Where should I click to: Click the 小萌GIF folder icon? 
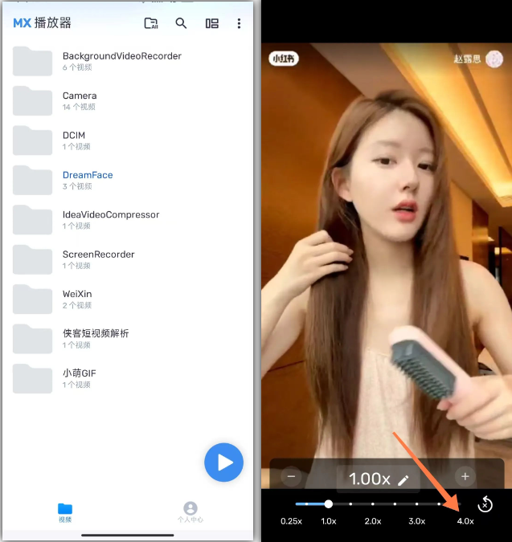tap(32, 378)
